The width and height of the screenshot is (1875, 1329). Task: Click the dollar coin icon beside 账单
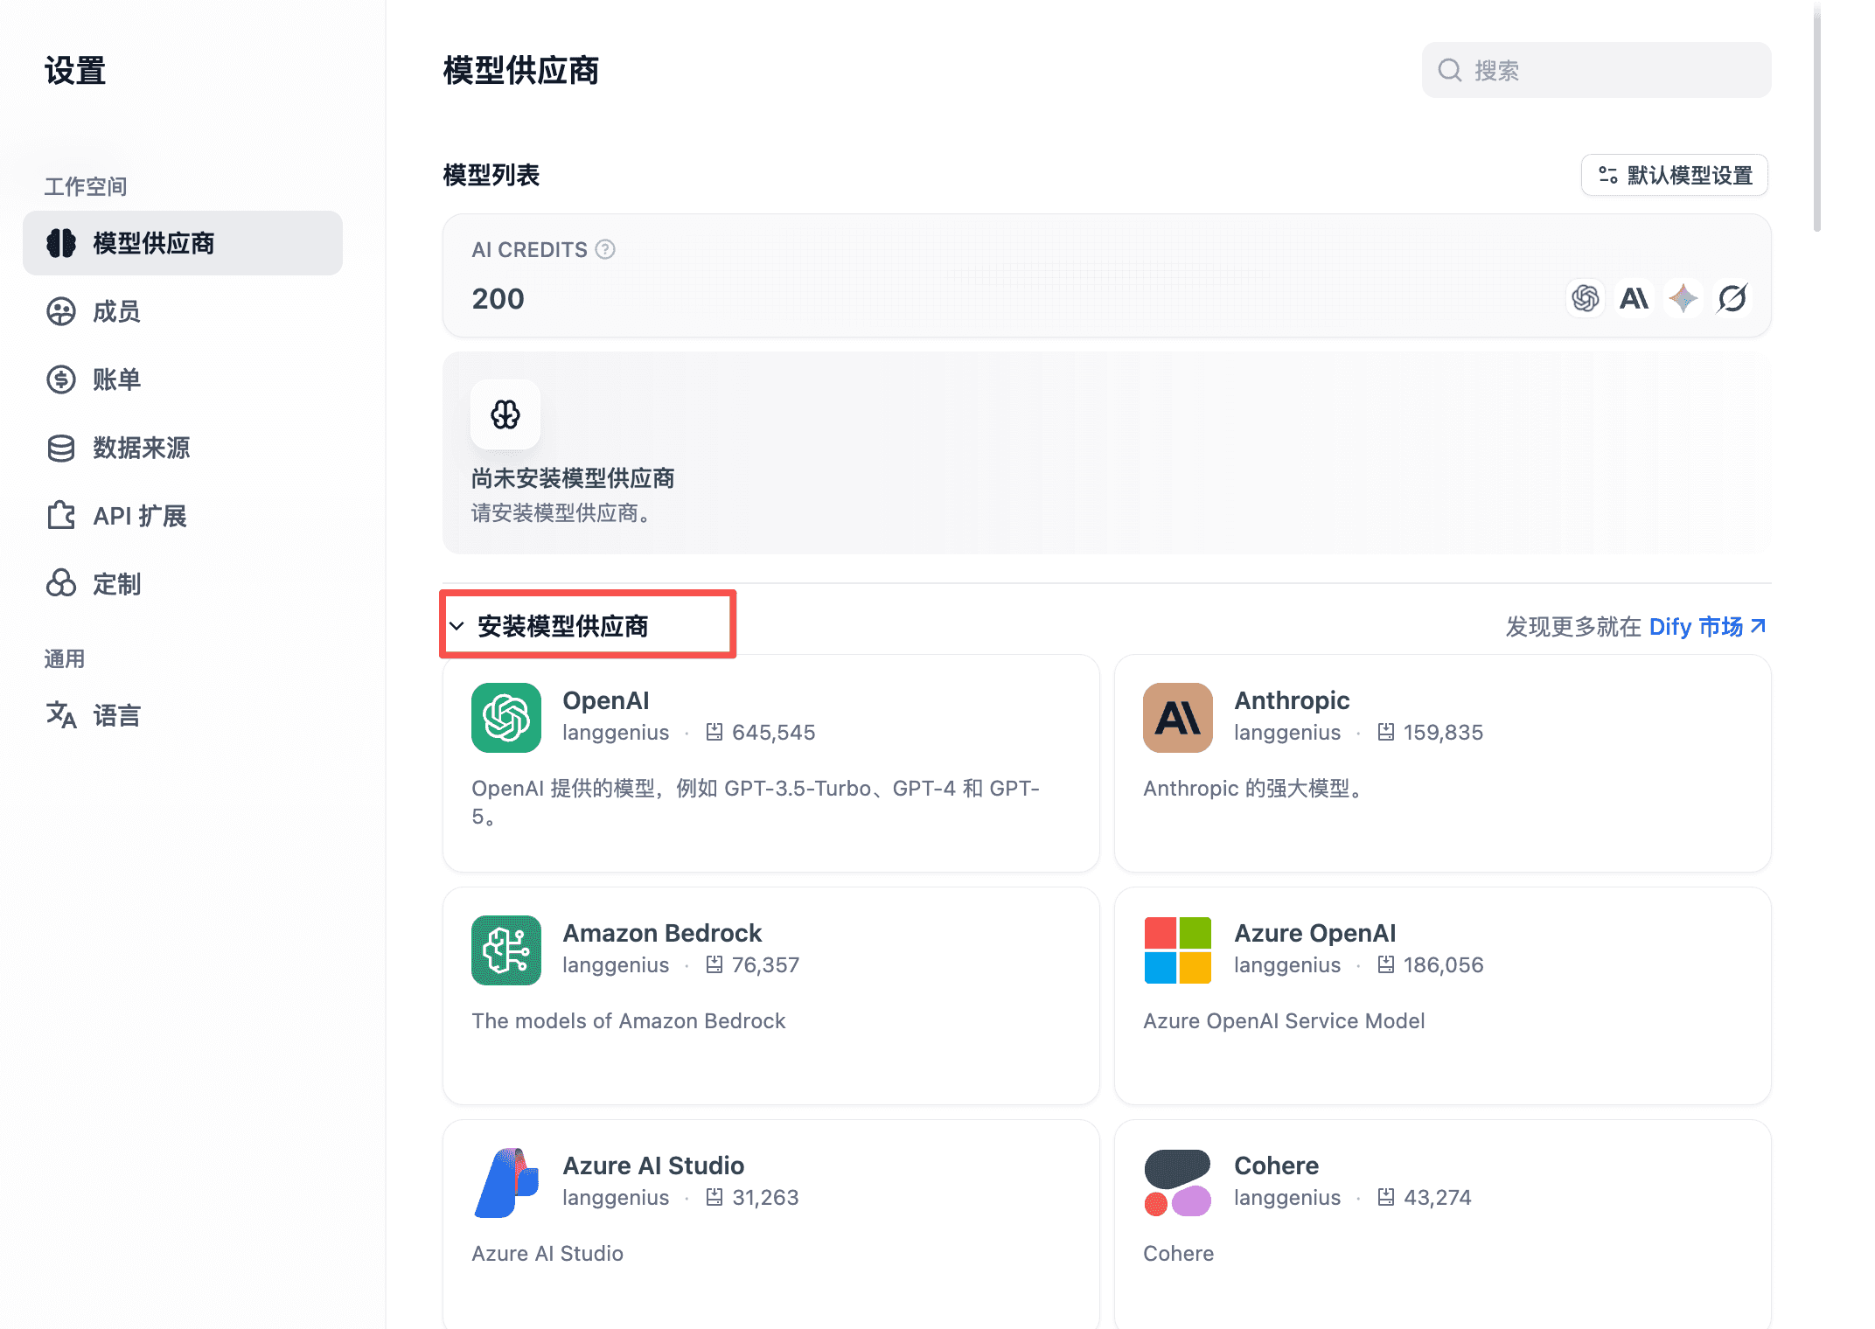61,379
